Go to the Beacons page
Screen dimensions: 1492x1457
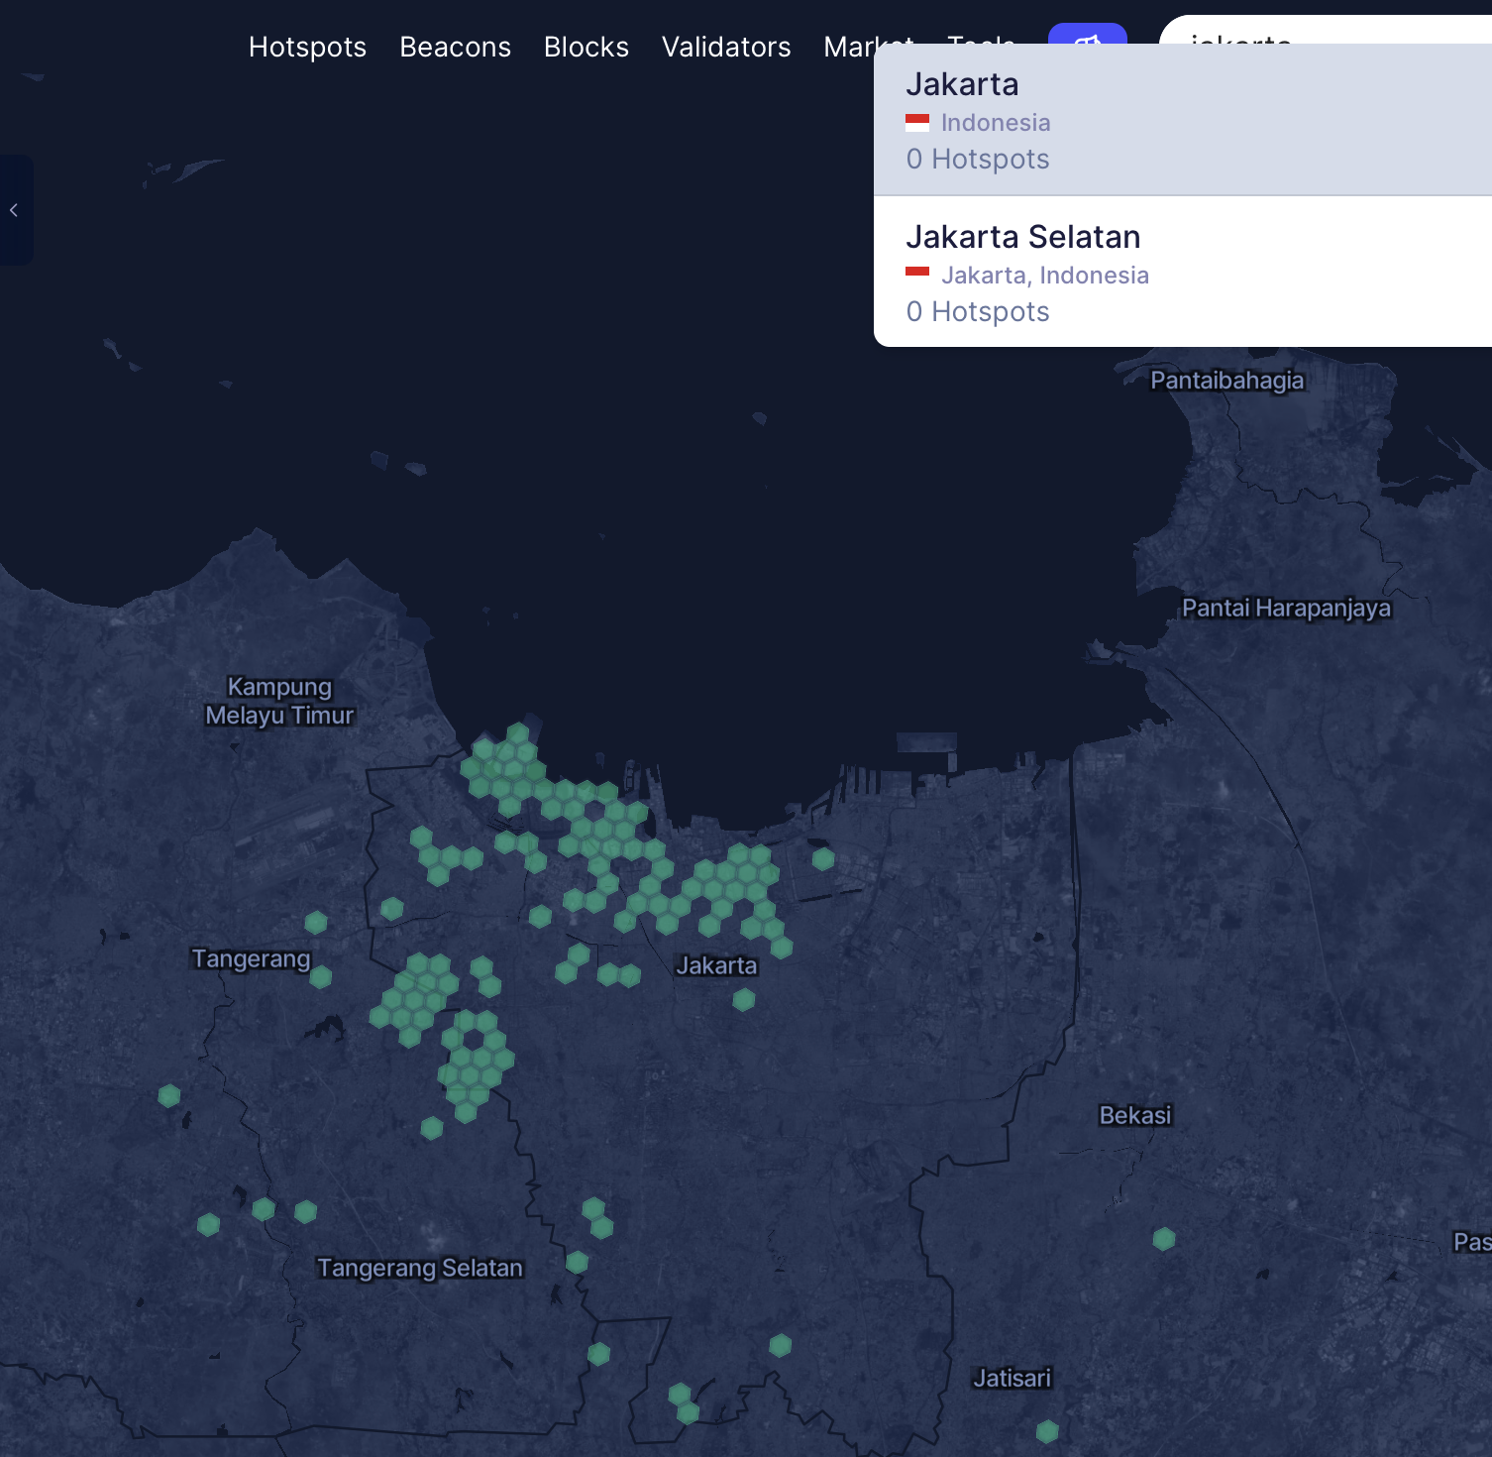point(455,47)
